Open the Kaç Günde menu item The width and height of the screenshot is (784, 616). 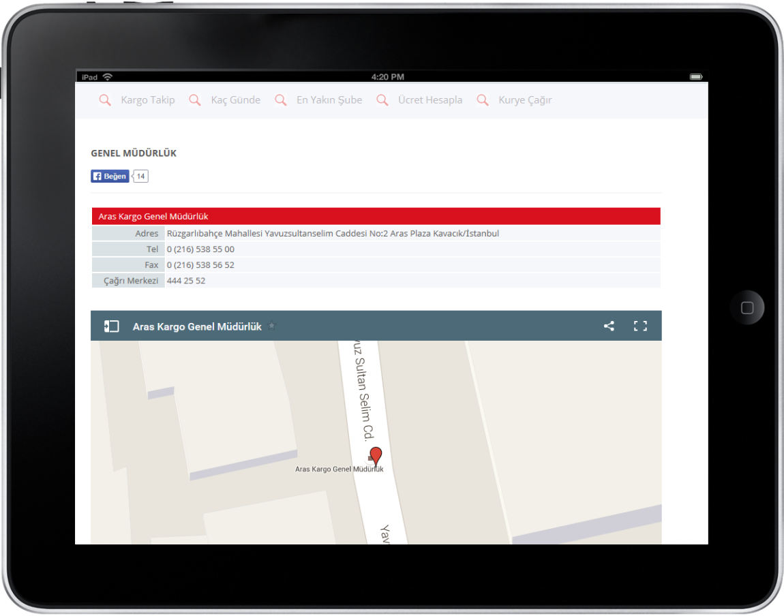tap(235, 100)
